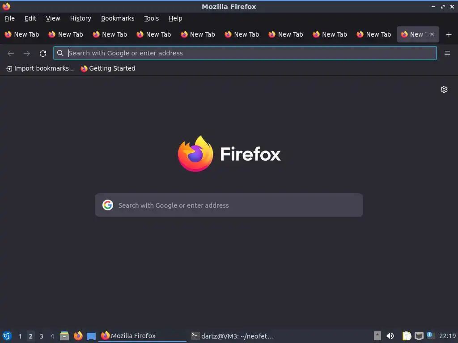Open the Tools menu
This screenshot has height=343, width=458.
click(151, 18)
